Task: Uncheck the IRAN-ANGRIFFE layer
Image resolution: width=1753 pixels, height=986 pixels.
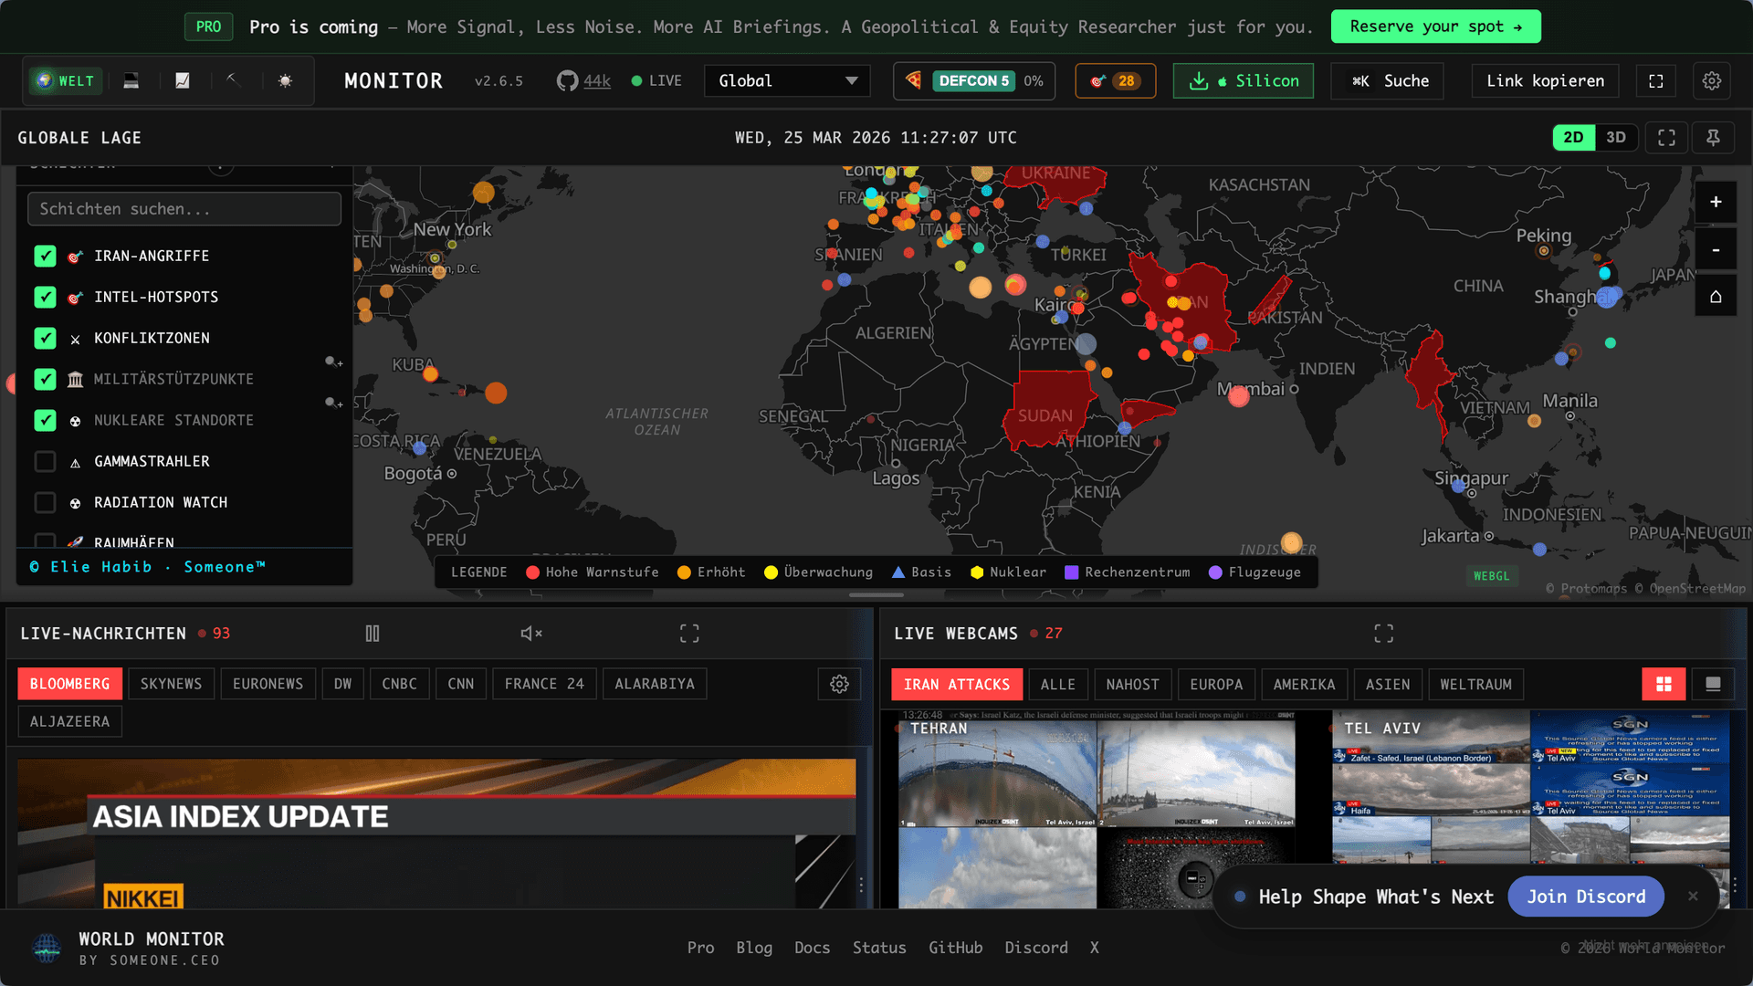Action: 45,256
